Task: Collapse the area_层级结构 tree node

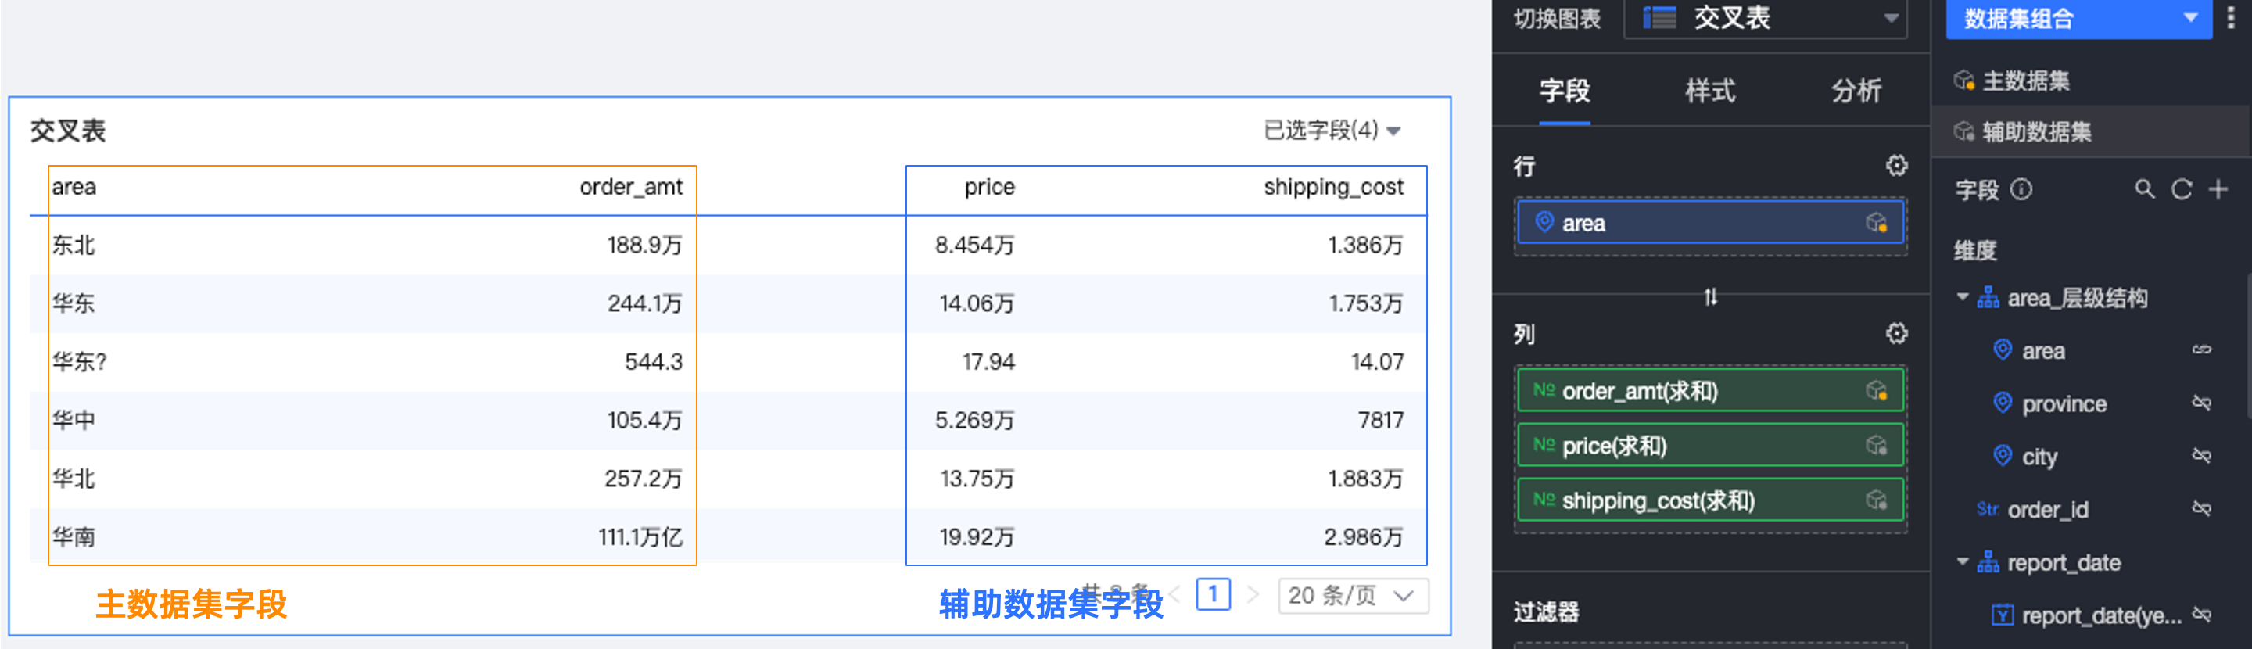Action: click(1962, 297)
